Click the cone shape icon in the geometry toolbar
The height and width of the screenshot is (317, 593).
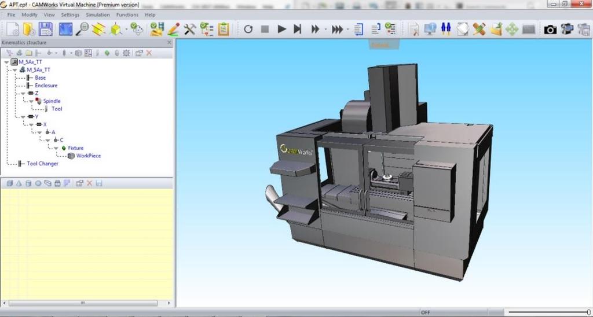19,183
